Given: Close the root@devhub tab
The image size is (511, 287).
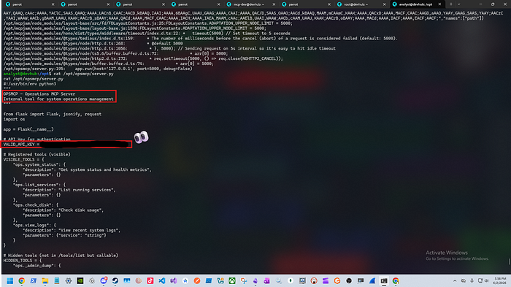Looking at the screenshot, I should pos(384,4).
